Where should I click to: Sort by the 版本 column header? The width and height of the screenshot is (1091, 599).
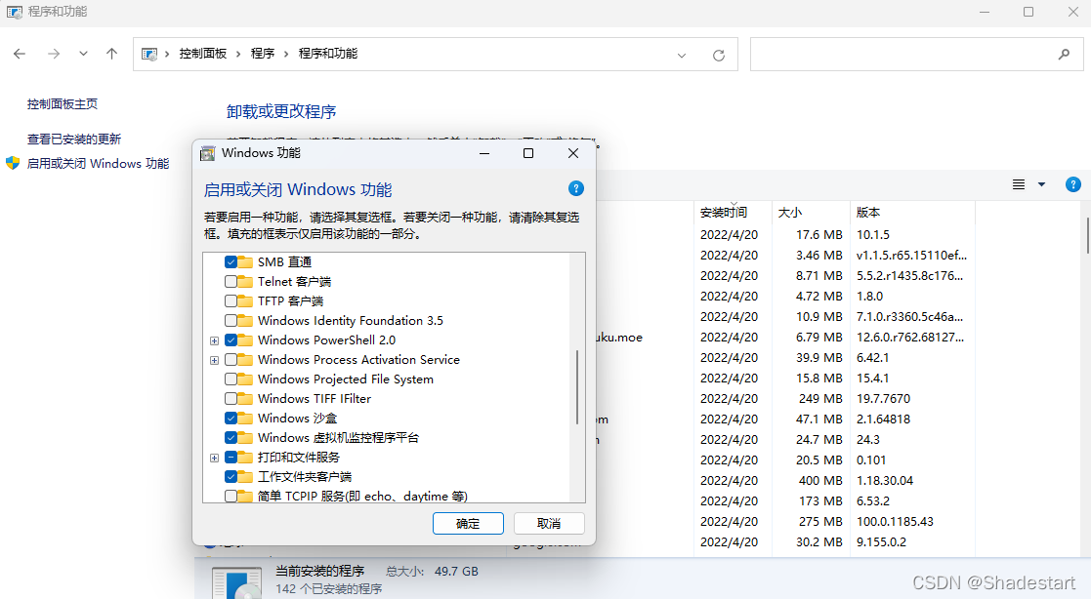[x=912, y=212]
